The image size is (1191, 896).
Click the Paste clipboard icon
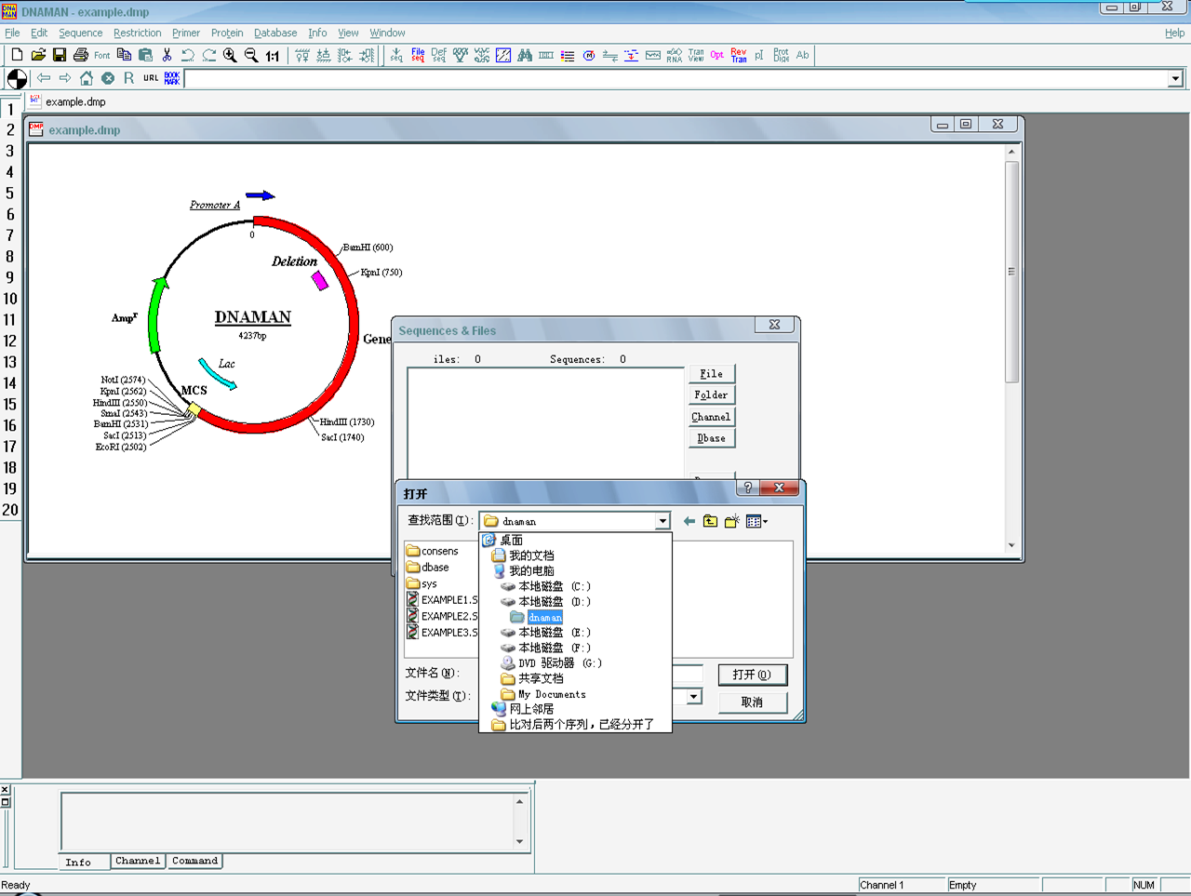pos(145,55)
